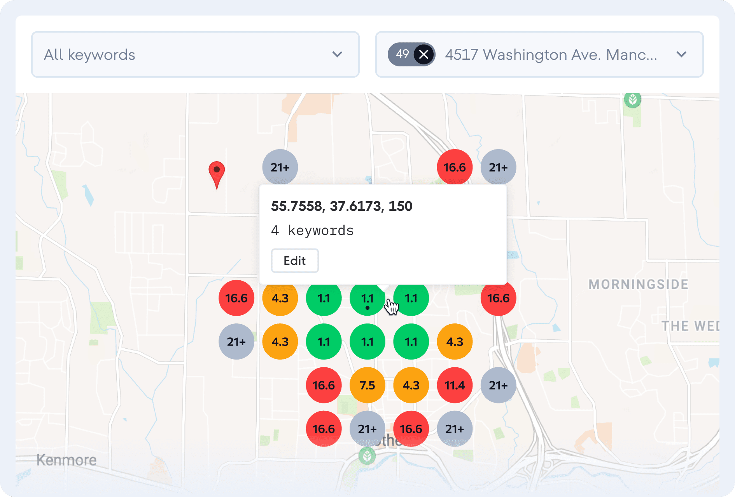The width and height of the screenshot is (735, 497).
Task: Click the 21+ marker right of 11.4
Action: pyautogui.click(x=498, y=385)
